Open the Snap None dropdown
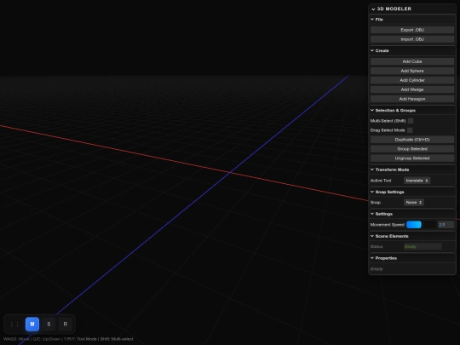 (414, 203)
